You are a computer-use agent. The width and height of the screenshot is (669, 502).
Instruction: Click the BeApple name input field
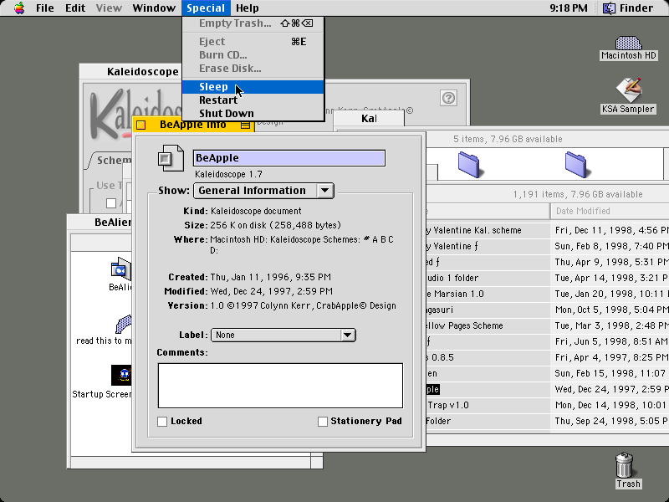(x=289, y=158)
